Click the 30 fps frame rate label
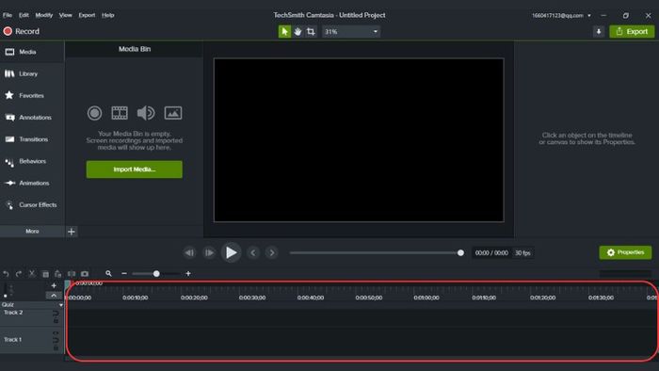659x371 pixels. pos(522,253)
